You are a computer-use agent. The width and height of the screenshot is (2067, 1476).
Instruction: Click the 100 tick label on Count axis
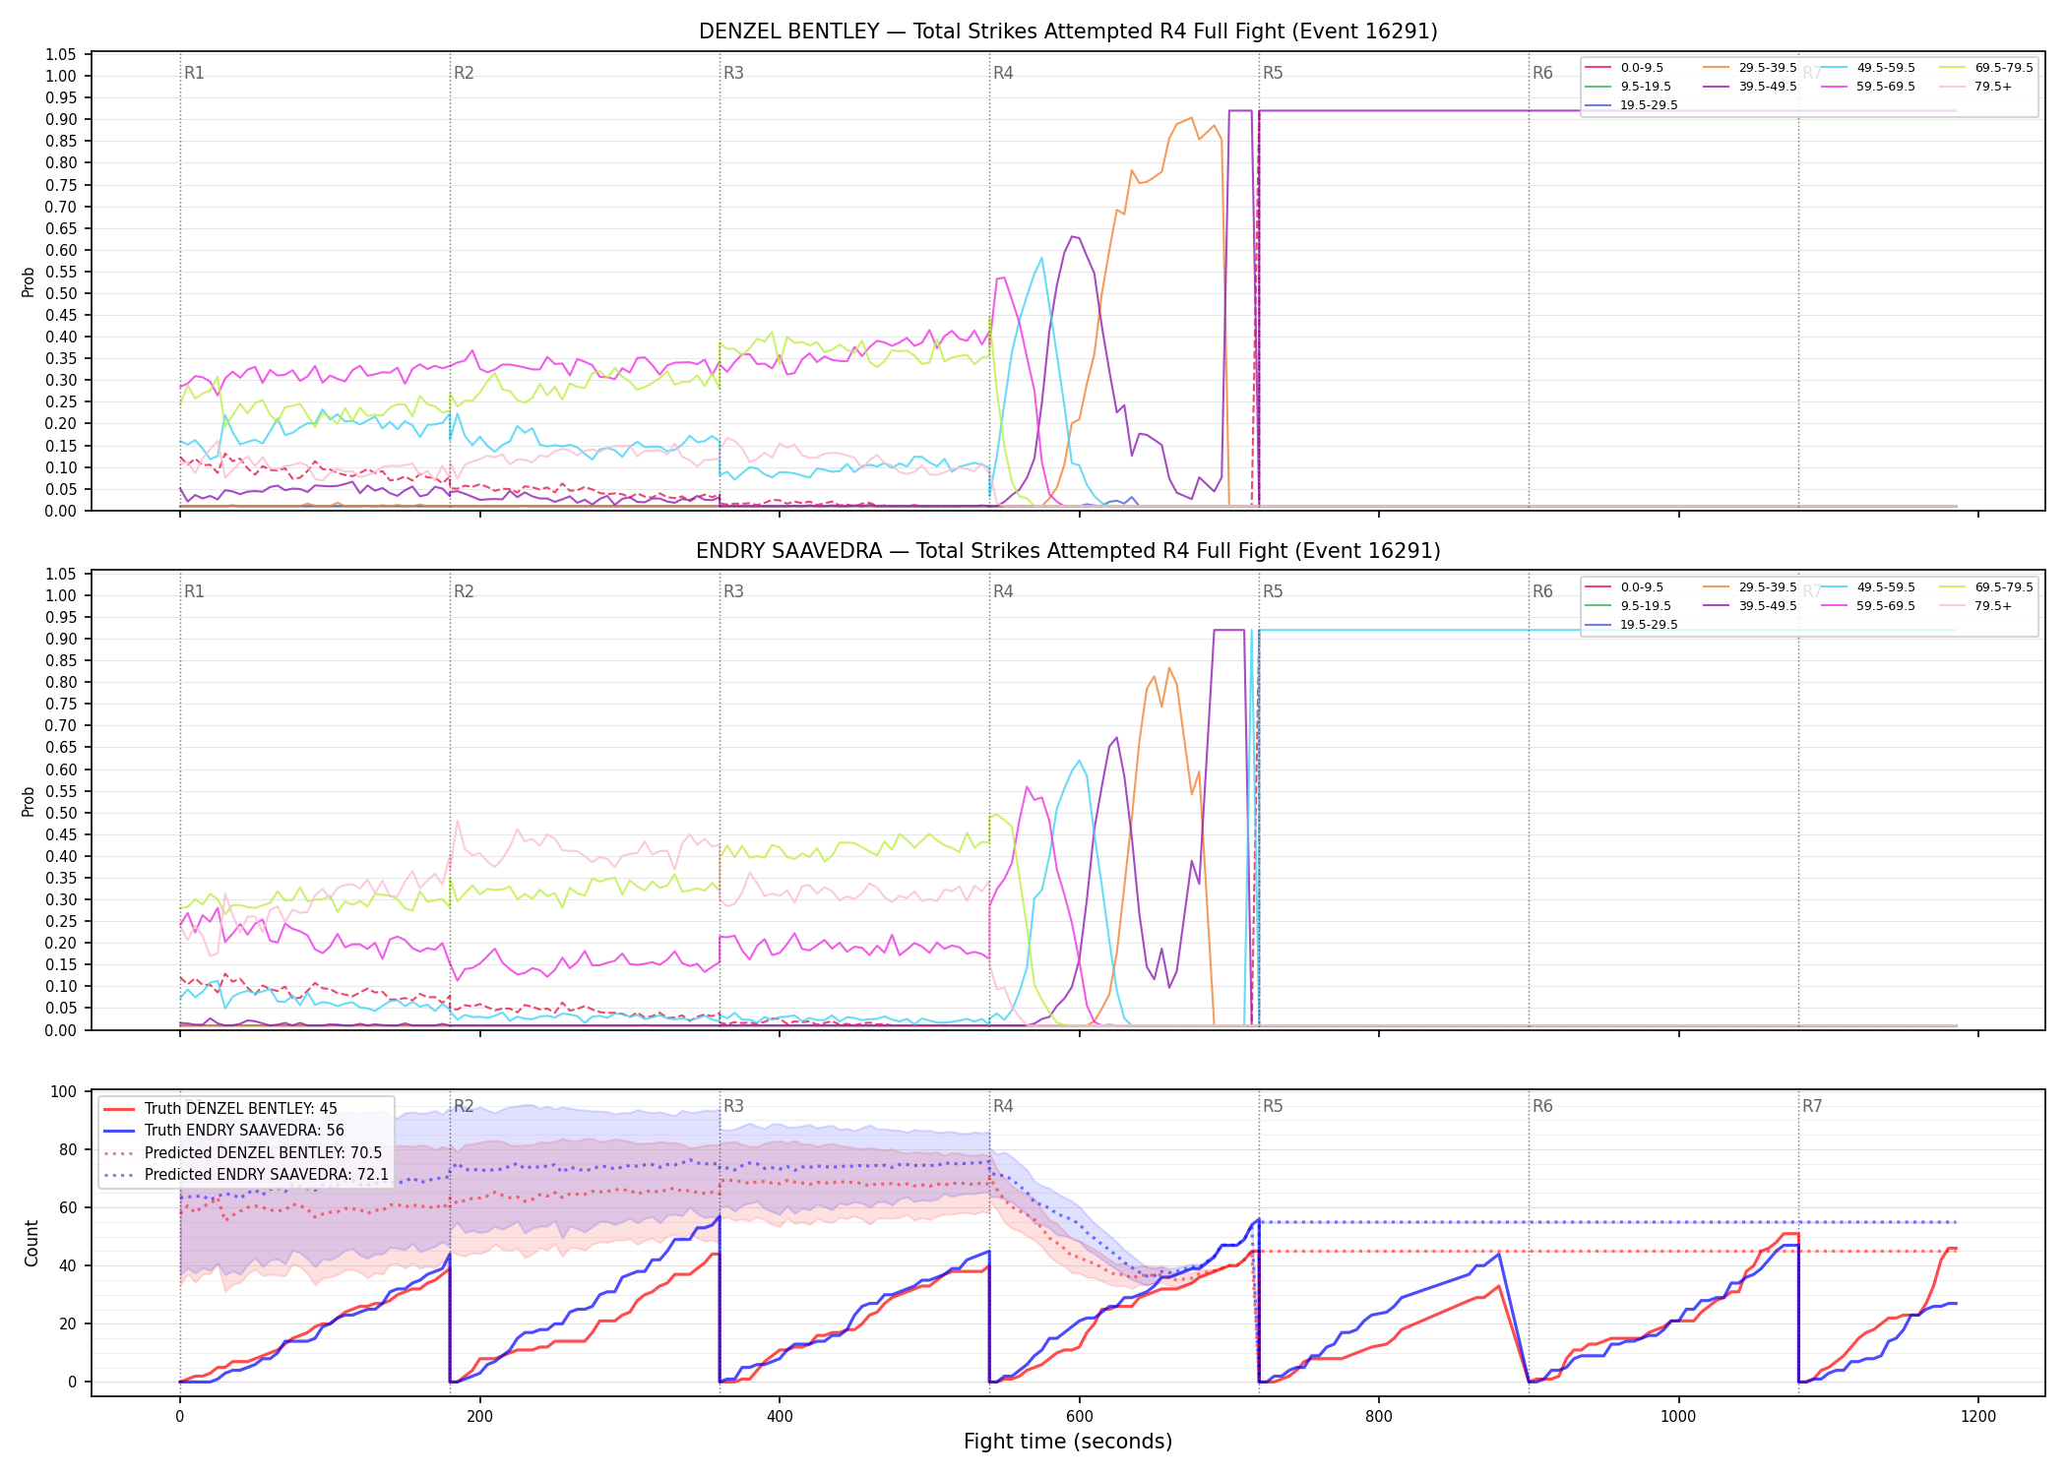(64, 1091)
